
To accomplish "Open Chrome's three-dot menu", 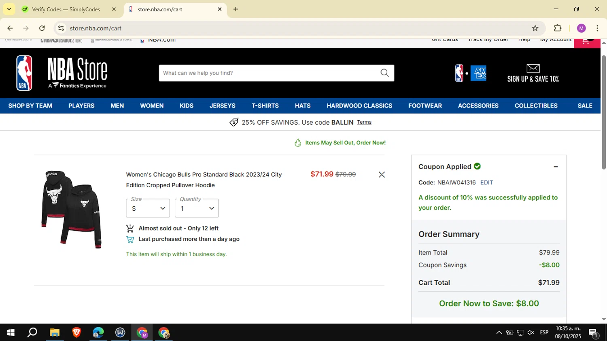I will click(597, 28).
